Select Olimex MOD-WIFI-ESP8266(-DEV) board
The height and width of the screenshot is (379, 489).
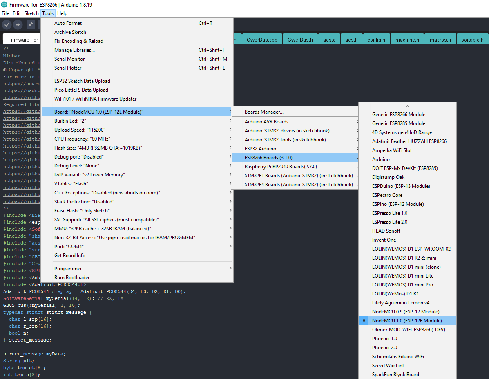(x=407, y=330)
